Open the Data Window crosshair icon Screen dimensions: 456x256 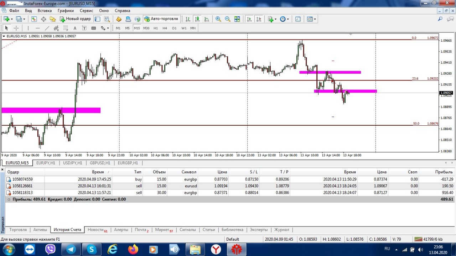[x=43, y=19]
